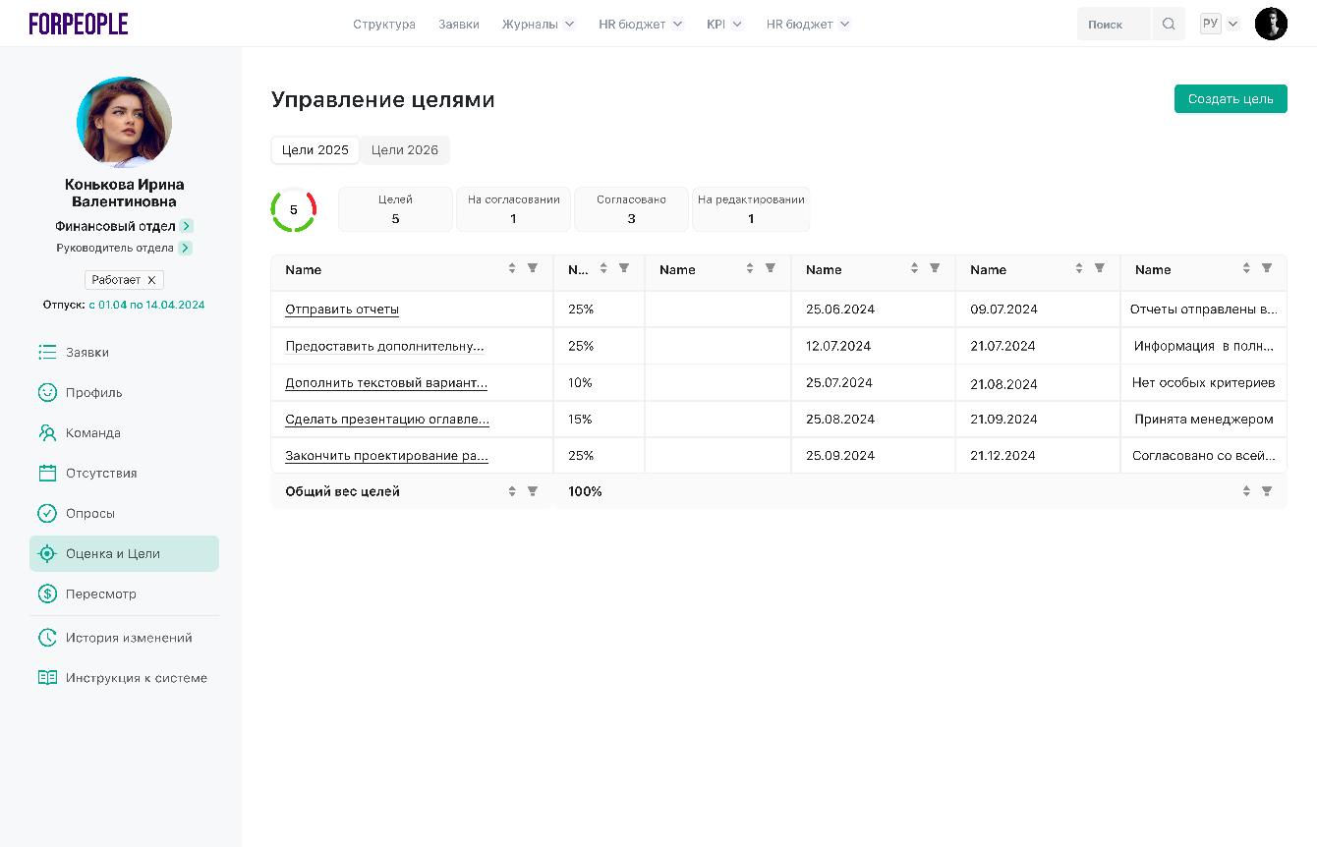
Task: Expand Финансовый отдел arrow chevron
Action: pos(187,226)
